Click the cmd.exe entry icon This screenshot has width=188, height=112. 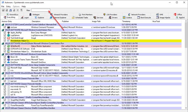8,27
